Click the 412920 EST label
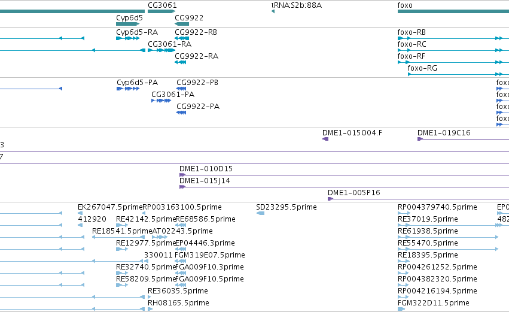 pos(92,219)
